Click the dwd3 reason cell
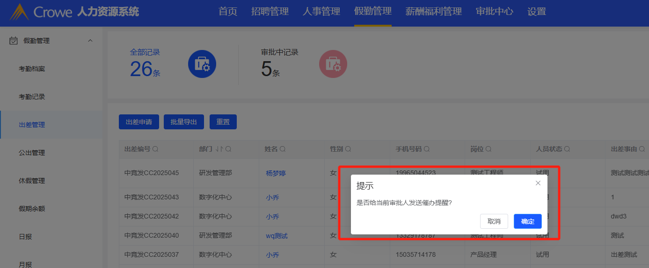 pos(619,216)
